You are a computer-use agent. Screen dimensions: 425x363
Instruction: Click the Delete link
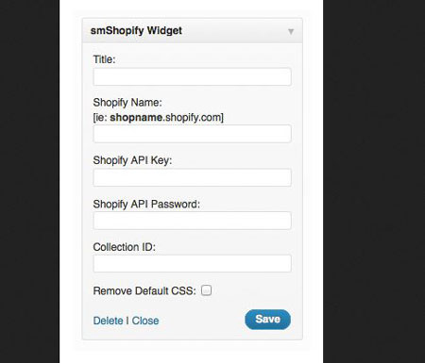click(108, 321)
